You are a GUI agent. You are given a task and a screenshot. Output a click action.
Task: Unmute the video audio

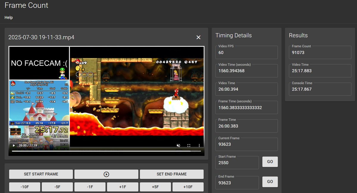pyautogui.click(x=178, y=146)
